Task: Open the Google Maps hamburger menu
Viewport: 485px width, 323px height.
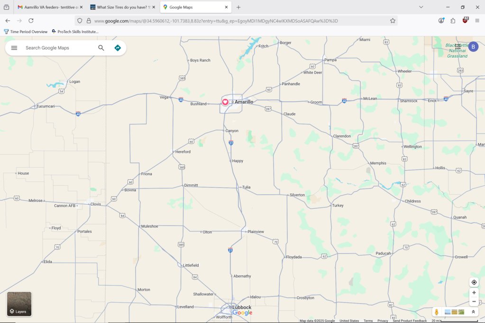Action: [14, 48]
